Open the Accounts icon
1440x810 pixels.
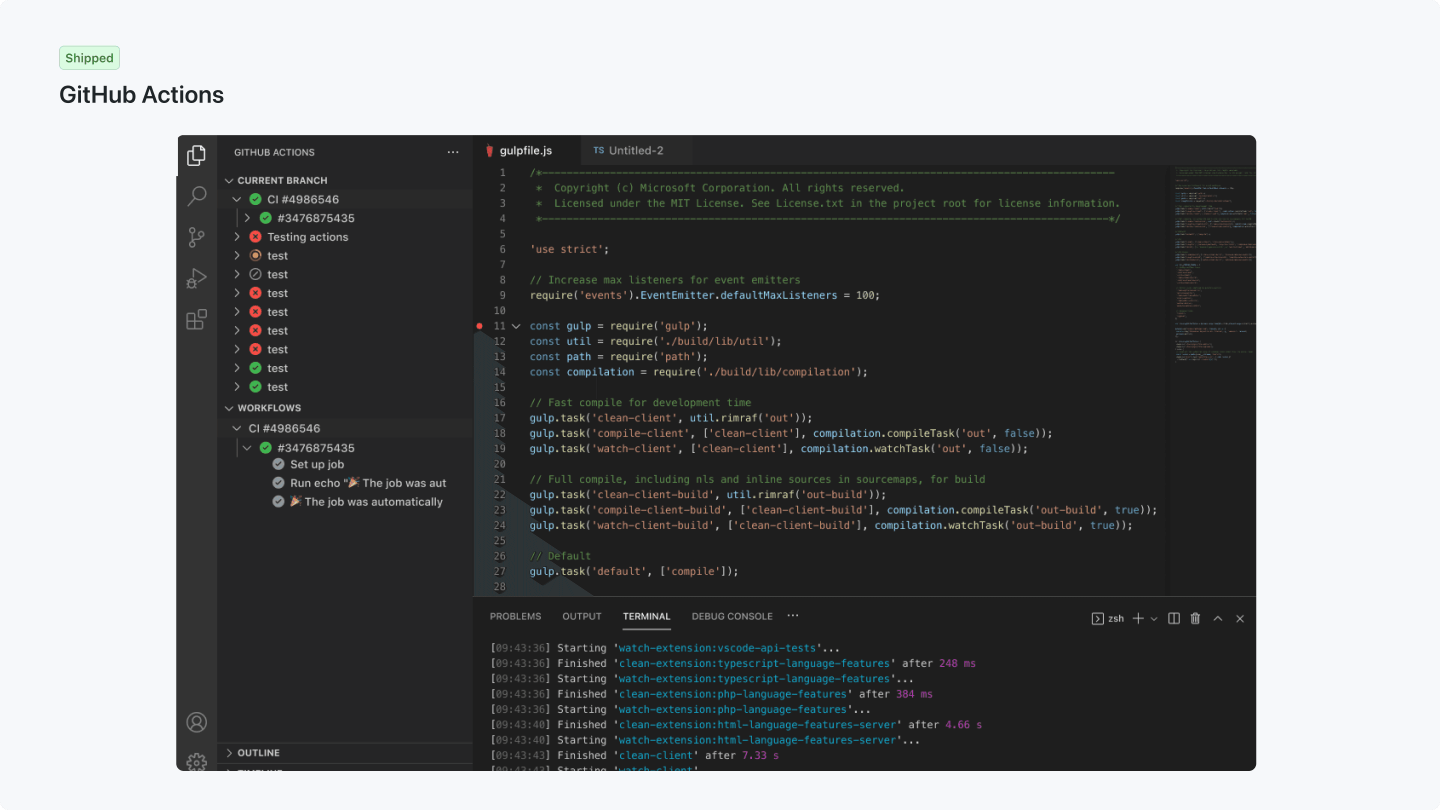click(x=197, y=722)
